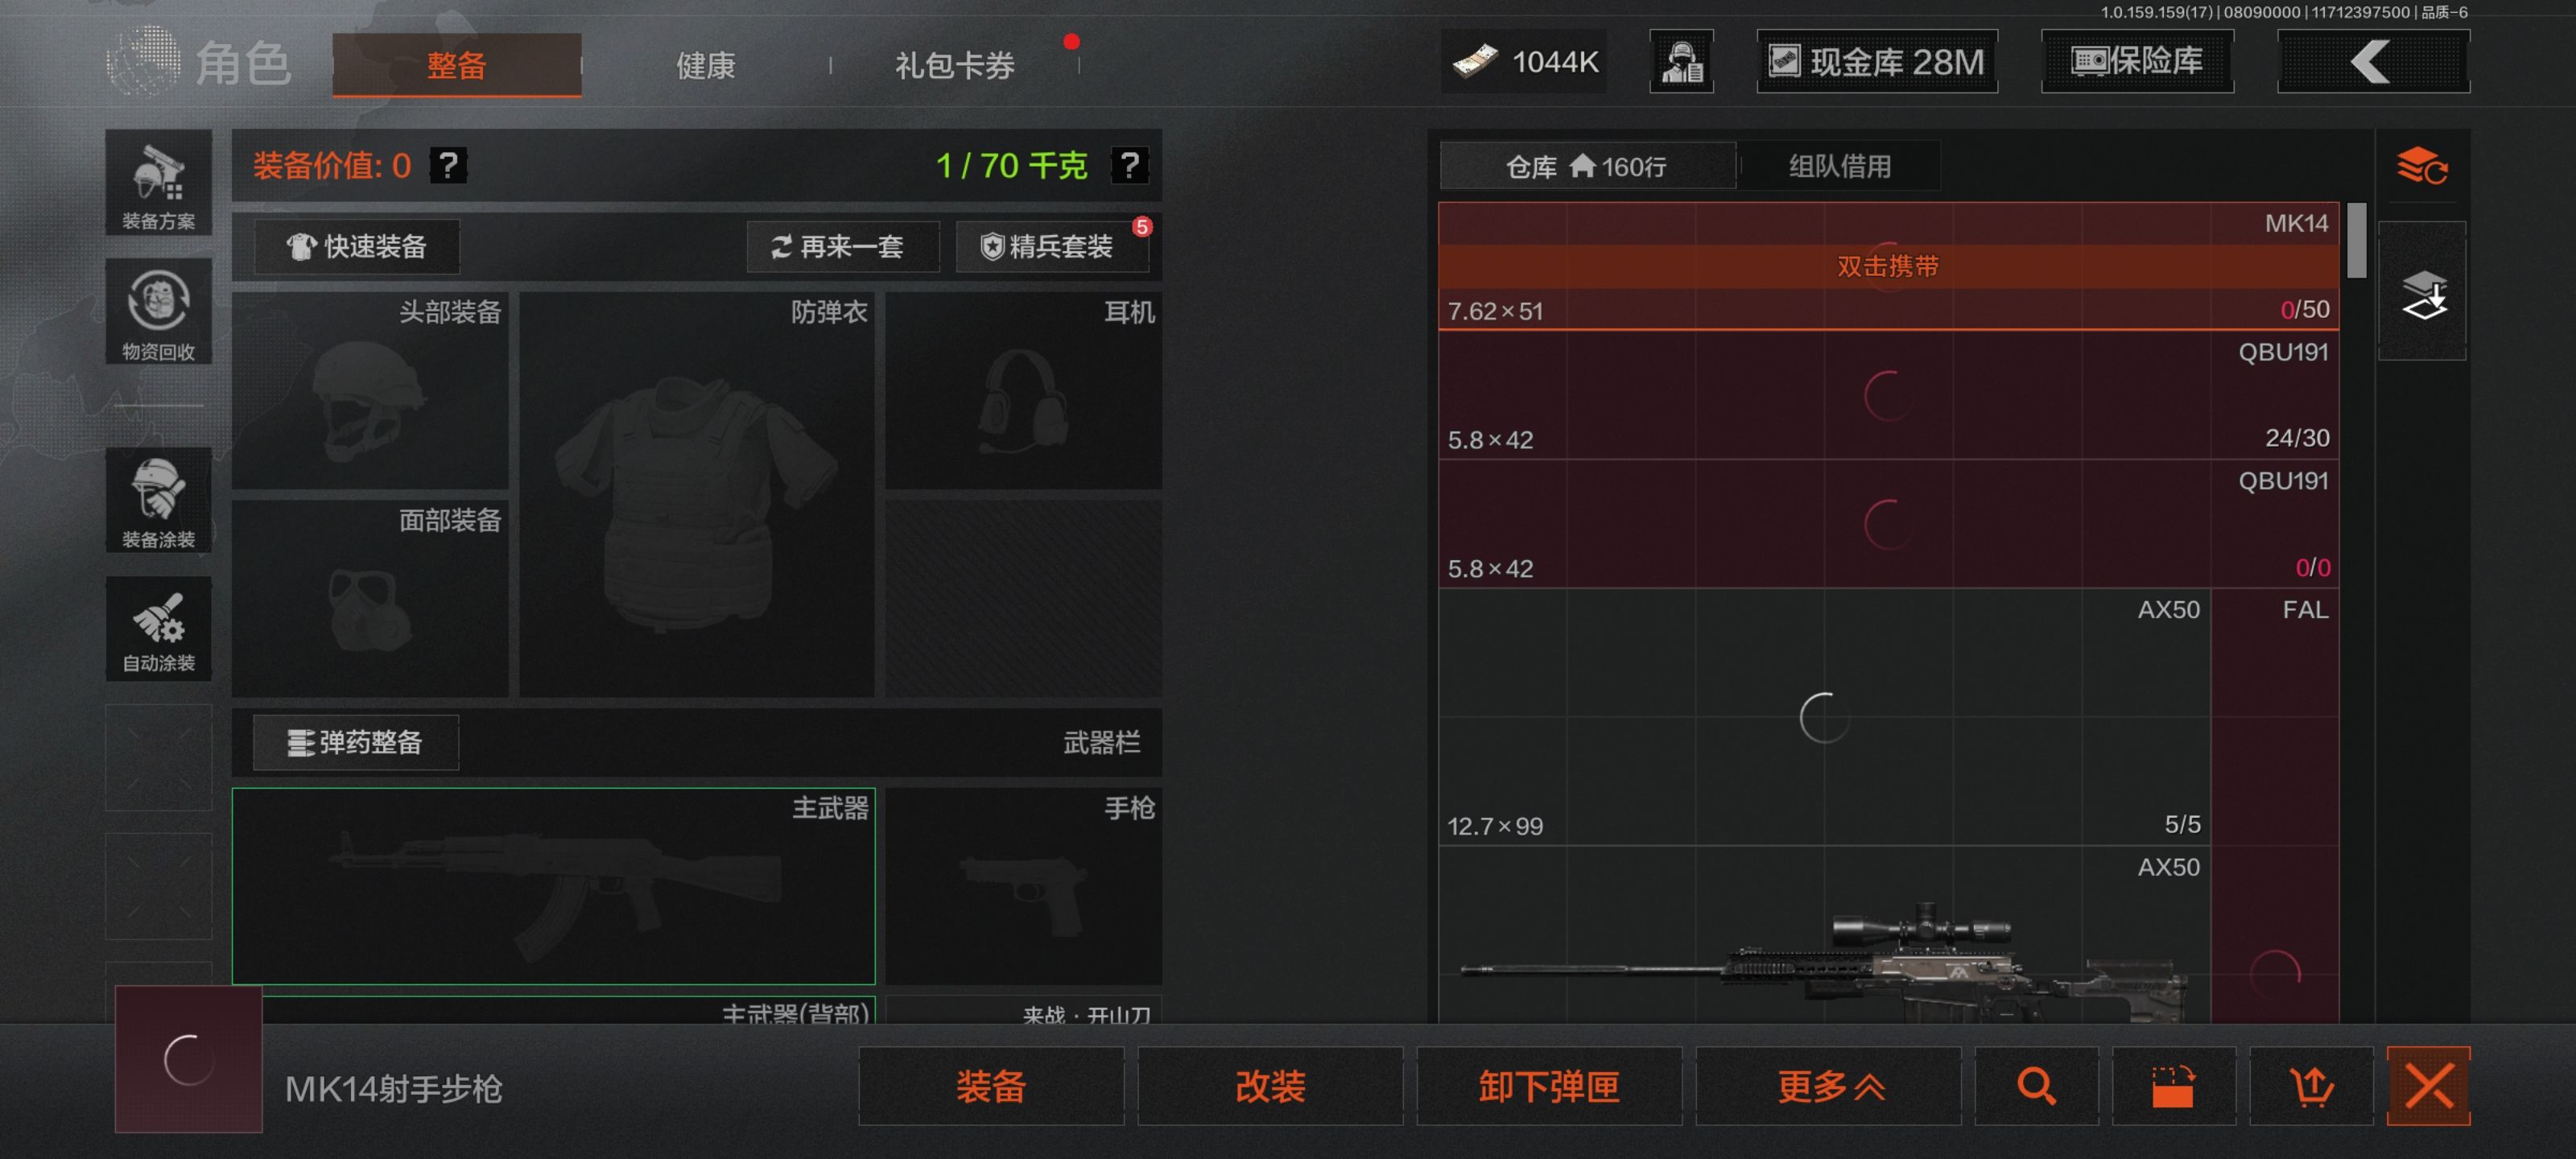Open the search magnifier in bottom bar
The image size is (2576, 1159).
coord(2037,1086)
